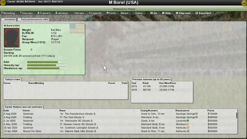Switch to Past performances tab

pyautogui.click(x=34, y=19)
